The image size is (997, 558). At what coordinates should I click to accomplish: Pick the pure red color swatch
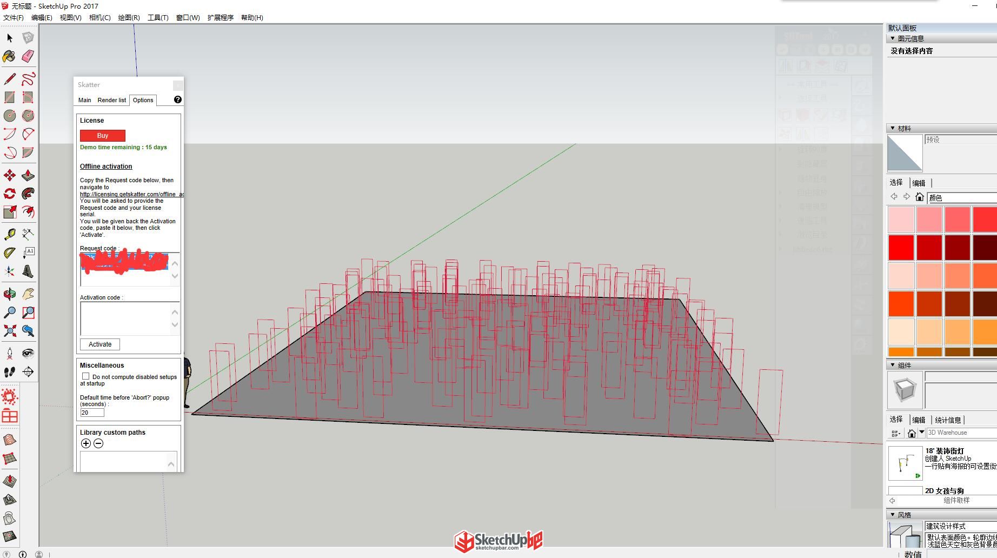click(901, 248)
